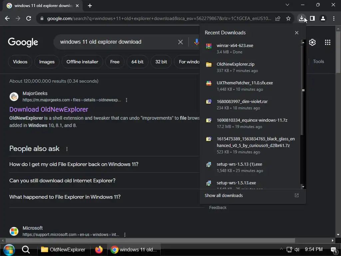
Task: Click the open-in-new-tab icon beside Show all downloads
Action: (297, 195)
